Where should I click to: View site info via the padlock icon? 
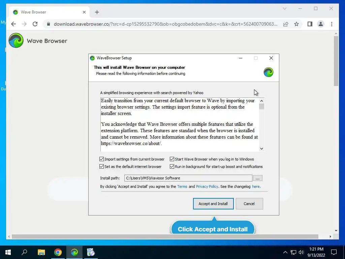49,24
